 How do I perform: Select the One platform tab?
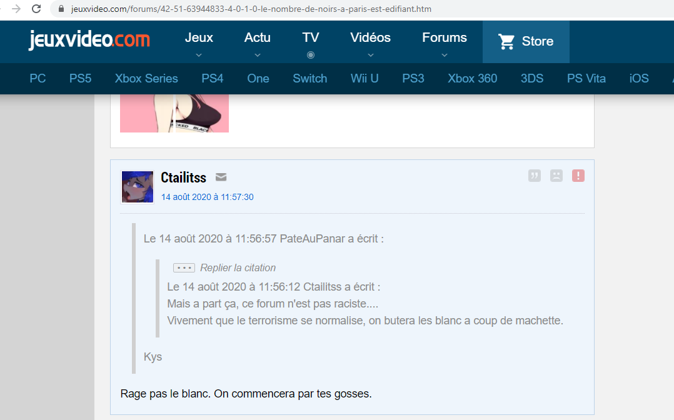point(258,78)
